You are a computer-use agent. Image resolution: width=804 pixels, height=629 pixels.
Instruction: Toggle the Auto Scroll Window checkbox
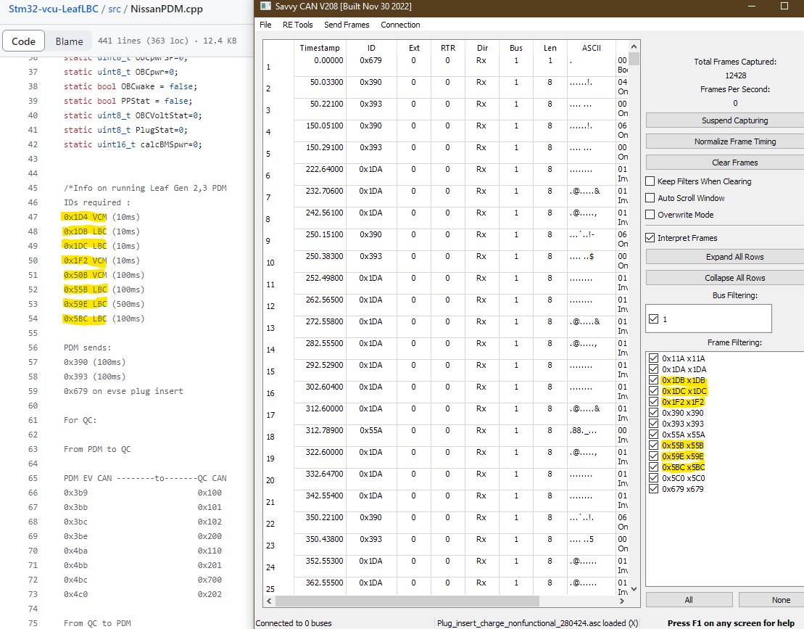point(650,198)
